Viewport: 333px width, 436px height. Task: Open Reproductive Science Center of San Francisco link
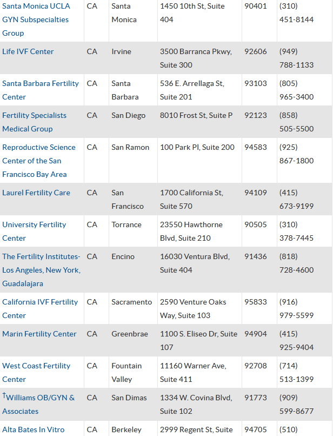[x=39, y=161]
